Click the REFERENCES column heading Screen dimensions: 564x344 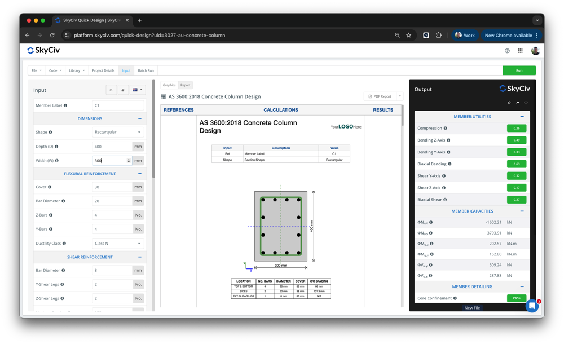click(178, 110)
